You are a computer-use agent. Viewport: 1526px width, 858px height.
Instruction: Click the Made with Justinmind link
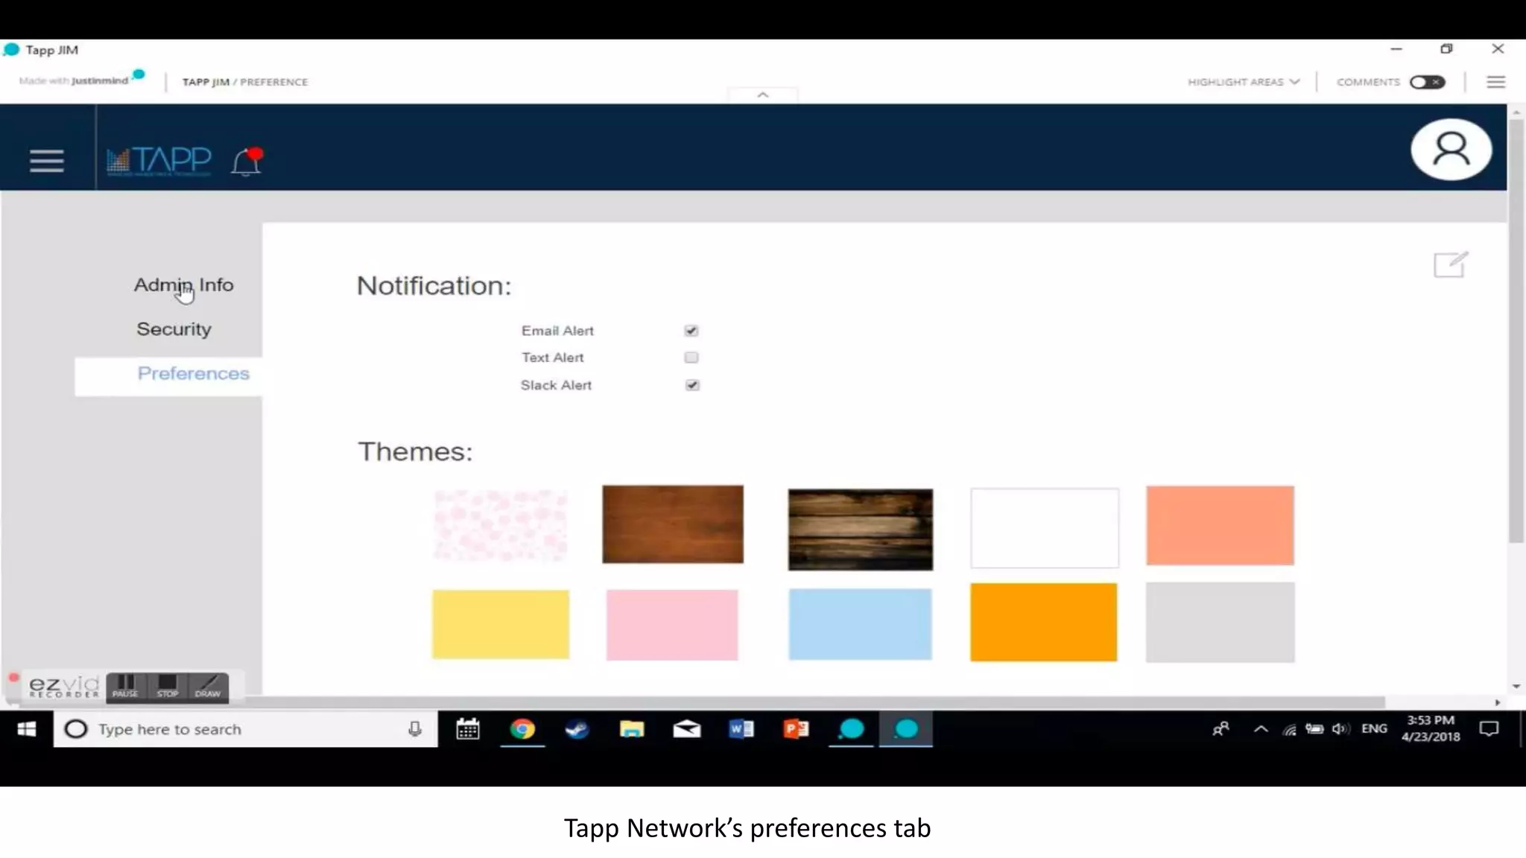(80, 80)
